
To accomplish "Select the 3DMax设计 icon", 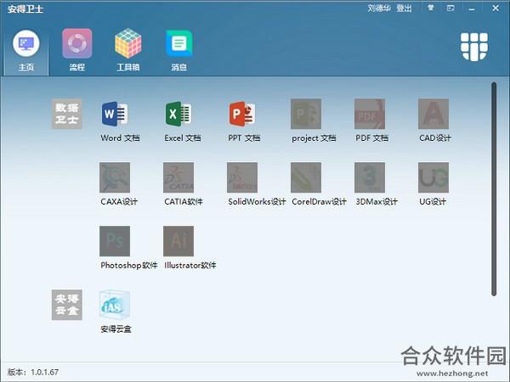I will 370,177.
